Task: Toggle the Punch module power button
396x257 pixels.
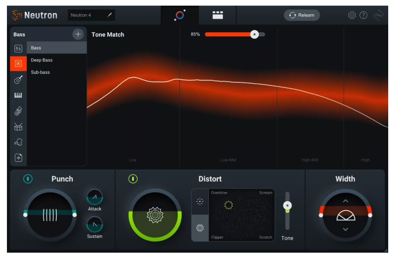Action: [28, 179]
